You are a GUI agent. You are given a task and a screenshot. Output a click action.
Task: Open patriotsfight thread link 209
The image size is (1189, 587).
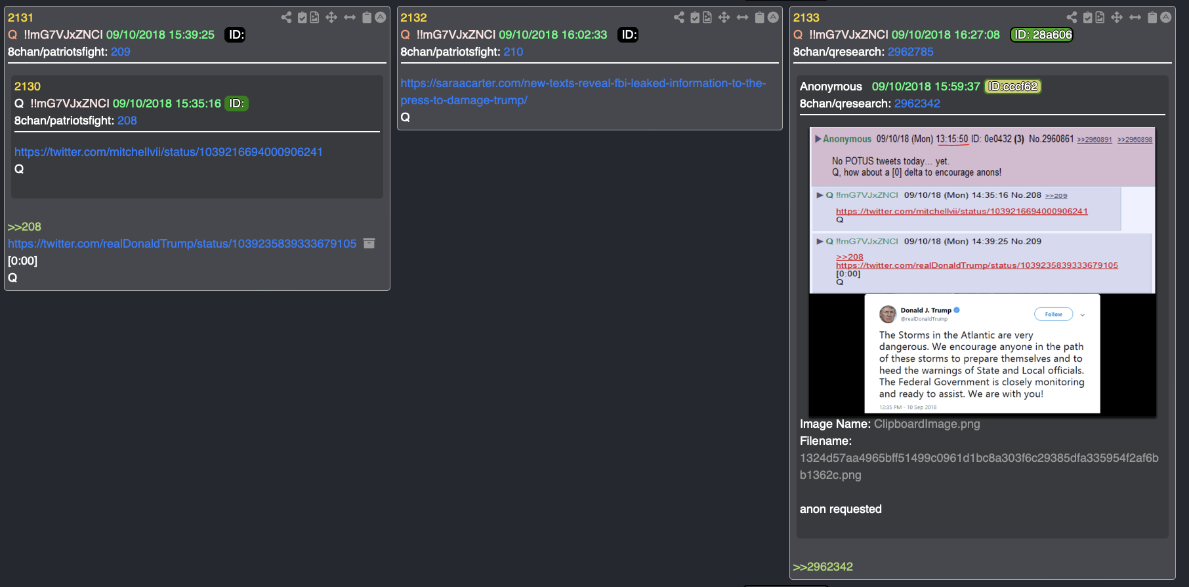(x=121, y=52)
